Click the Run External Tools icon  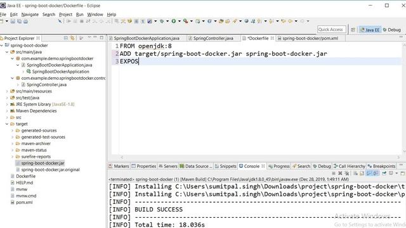pos(186,21)
